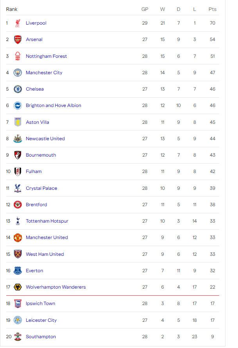
Task: Select the Bournemouth team name
Action: [x=41, y=155]
